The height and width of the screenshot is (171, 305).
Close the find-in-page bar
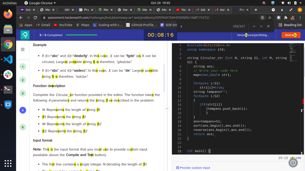coord(268,26)
